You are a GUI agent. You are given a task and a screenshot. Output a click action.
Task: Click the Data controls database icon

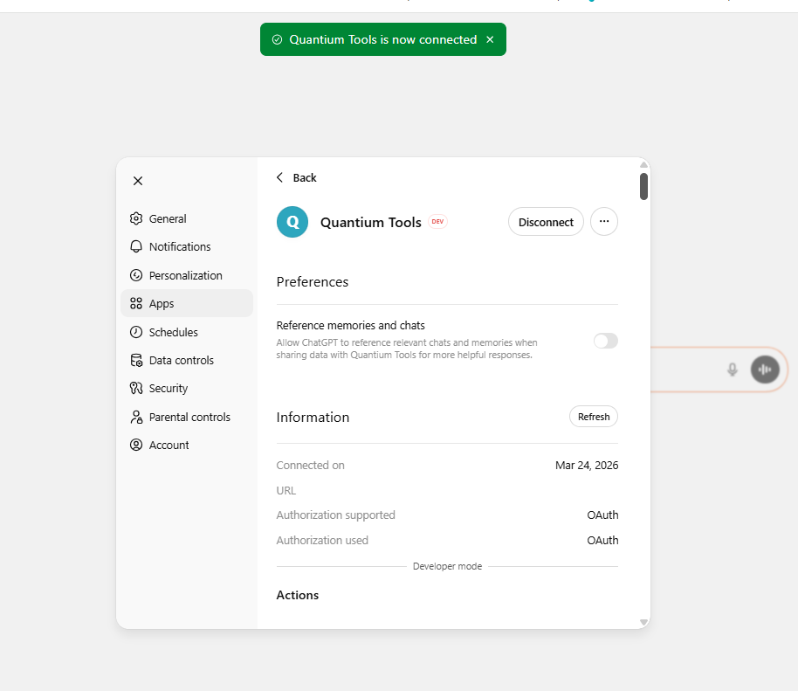click(x=136, y=360)
